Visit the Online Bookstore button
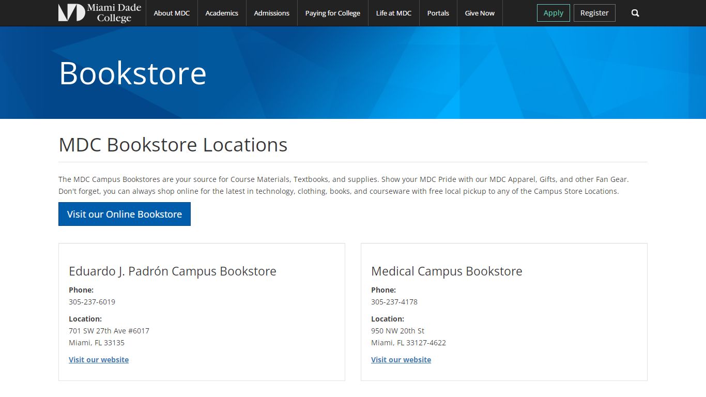Viewport: 706px width, 397px height. click(125, 214)
